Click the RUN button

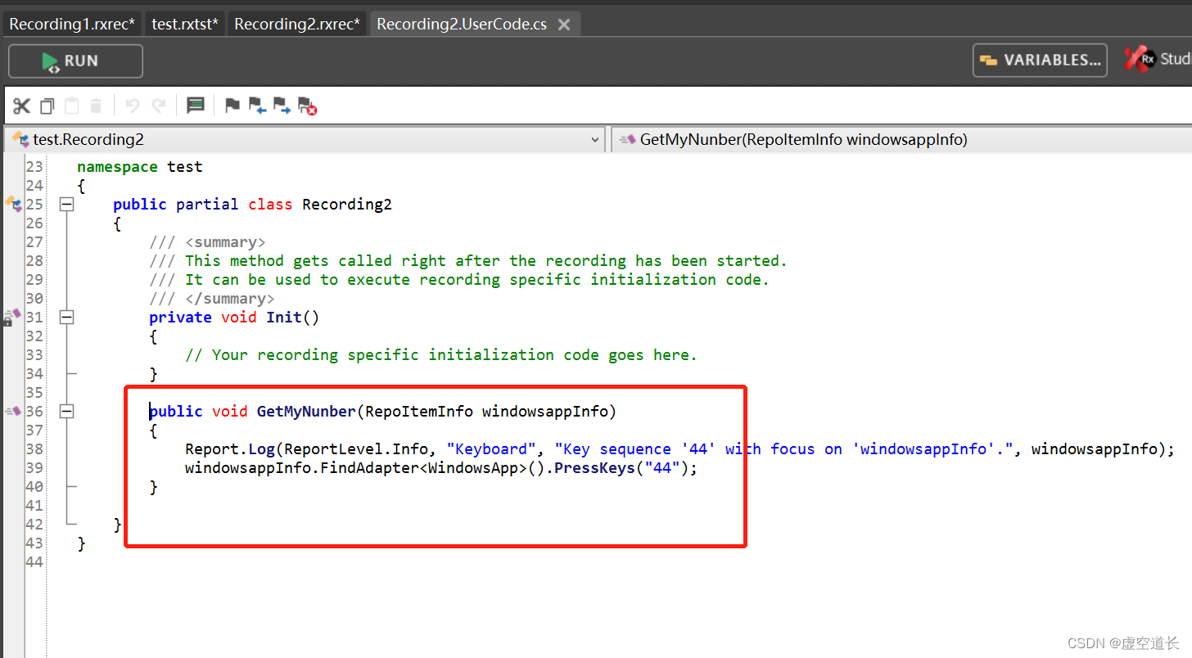click(75, 61)
